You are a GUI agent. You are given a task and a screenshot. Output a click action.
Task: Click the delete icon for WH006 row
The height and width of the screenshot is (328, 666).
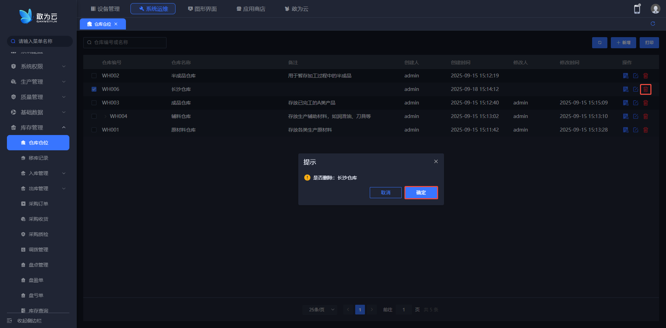point(646,89)
